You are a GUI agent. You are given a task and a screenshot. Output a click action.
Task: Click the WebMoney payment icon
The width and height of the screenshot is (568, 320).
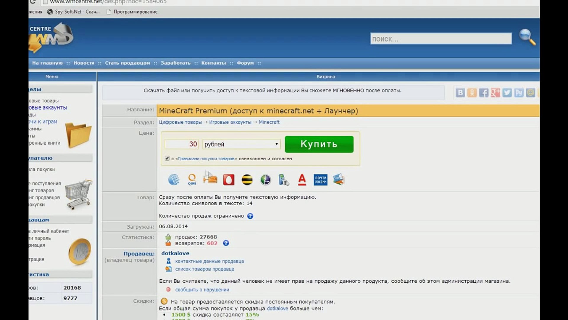pyautogui.click(x=174, y=180)
